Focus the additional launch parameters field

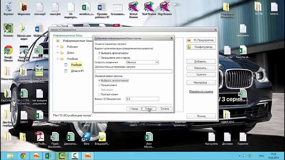(x=134, y=71)
